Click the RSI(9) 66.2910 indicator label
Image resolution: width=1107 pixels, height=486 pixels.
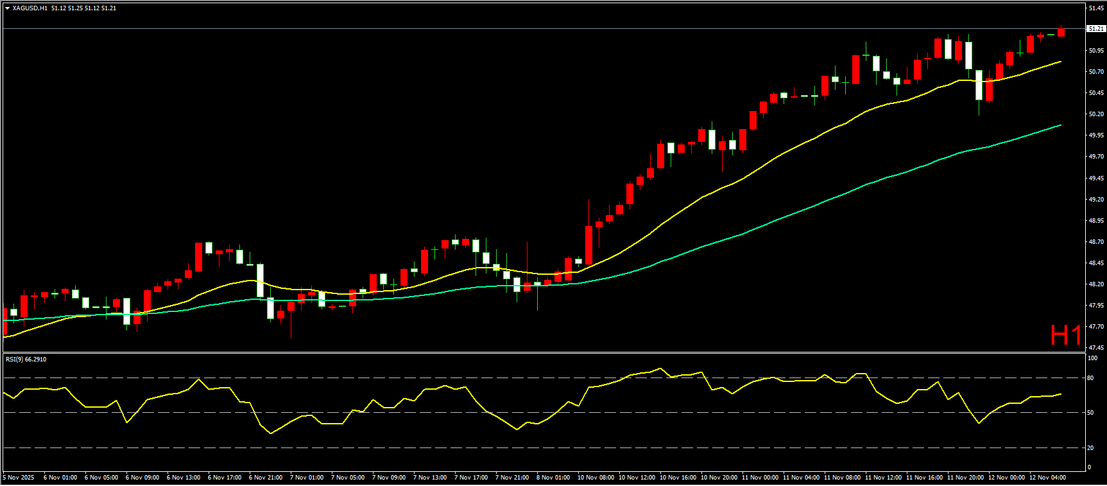pos(26,360)
